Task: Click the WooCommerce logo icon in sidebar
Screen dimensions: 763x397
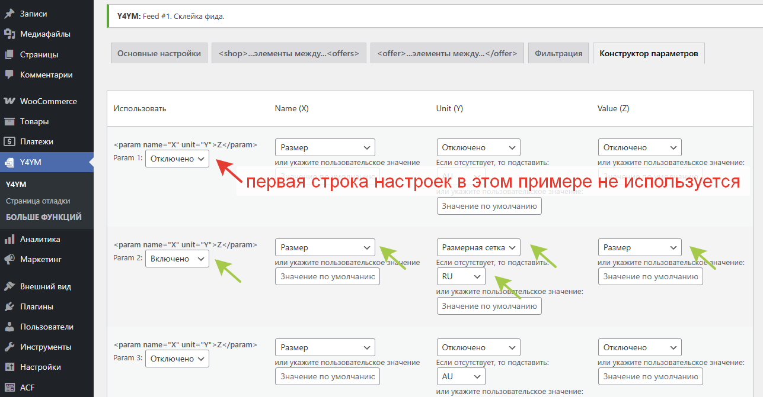Action: coord(9,101)
